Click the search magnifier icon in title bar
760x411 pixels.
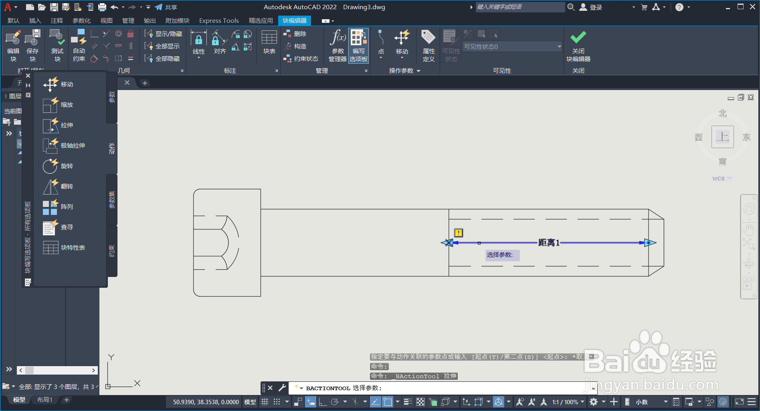(x=571, y=7)
